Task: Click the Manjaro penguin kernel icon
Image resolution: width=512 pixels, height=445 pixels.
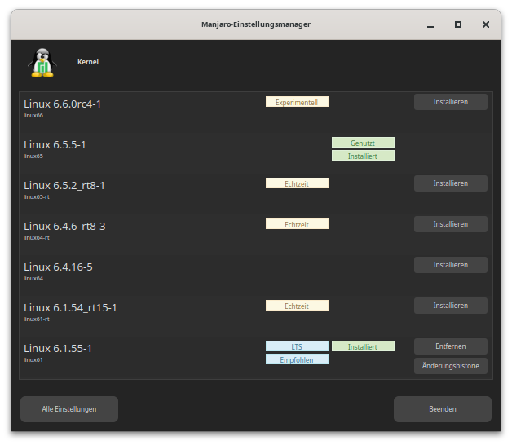Action: point(41,62)
